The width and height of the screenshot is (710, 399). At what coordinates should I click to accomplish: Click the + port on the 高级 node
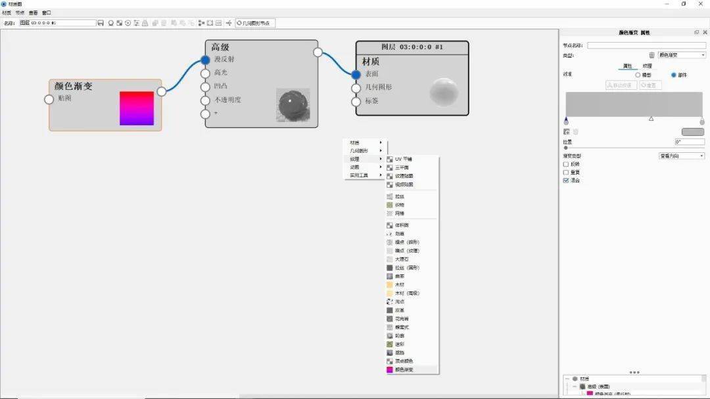pyautogui.click(x=205, y=114)
